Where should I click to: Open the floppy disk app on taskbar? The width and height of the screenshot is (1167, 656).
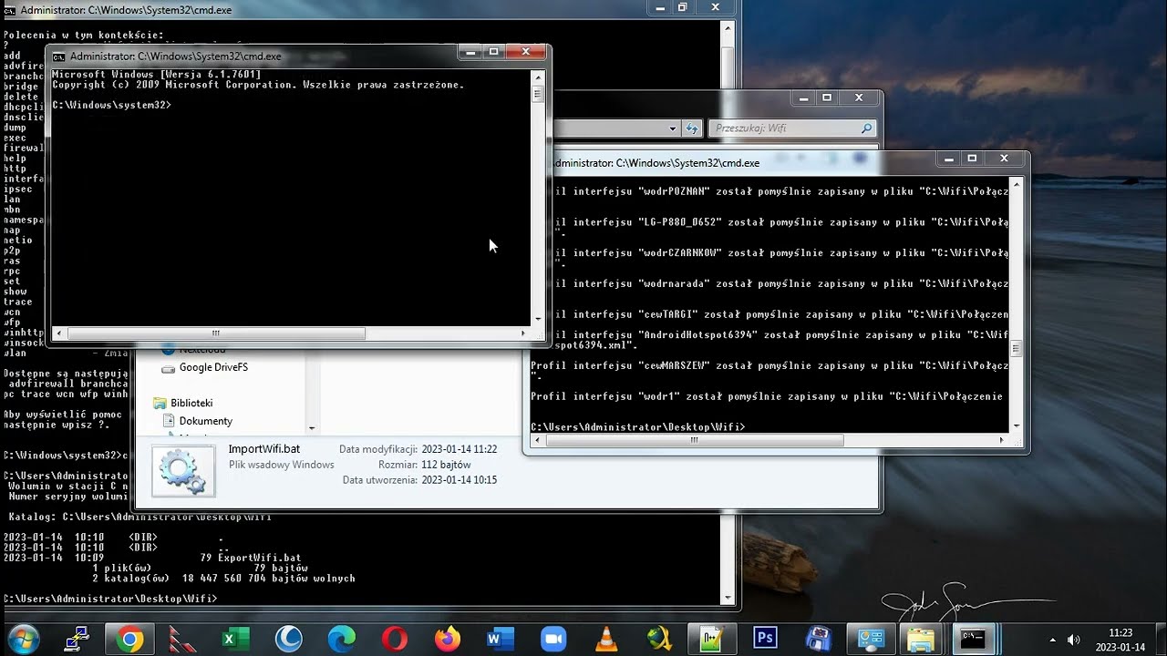click(x=817, y=640)
